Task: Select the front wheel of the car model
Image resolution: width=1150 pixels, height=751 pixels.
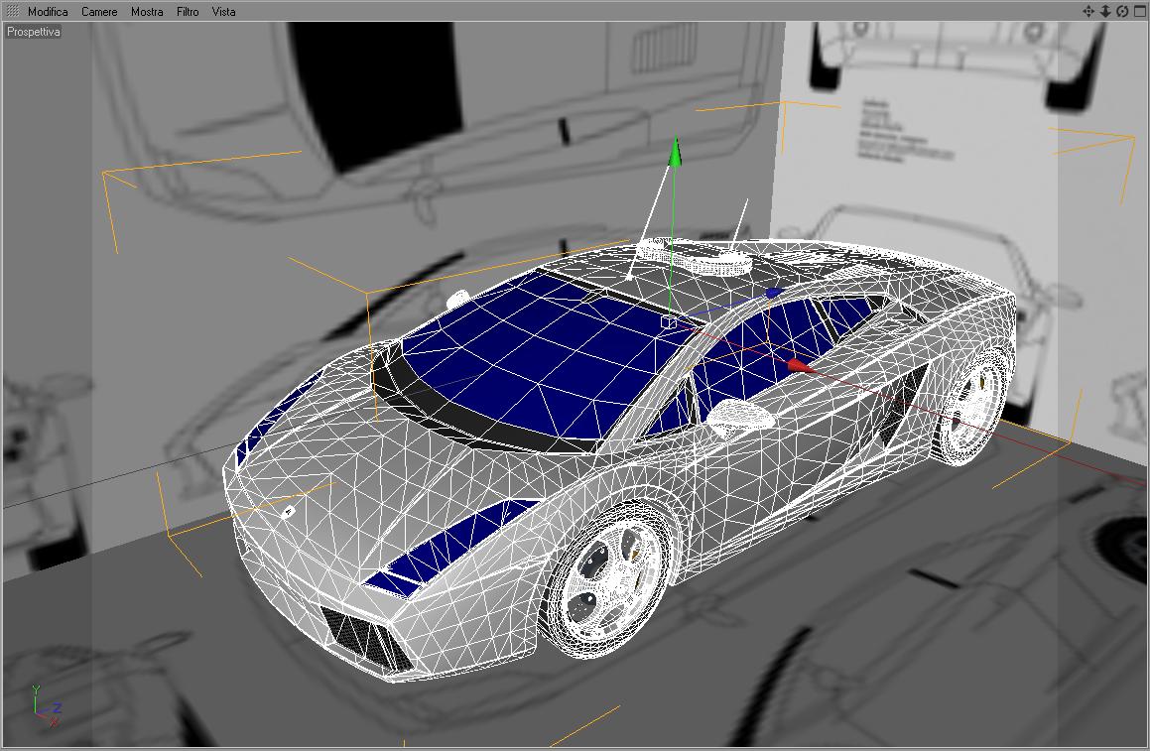Action: 607,580
